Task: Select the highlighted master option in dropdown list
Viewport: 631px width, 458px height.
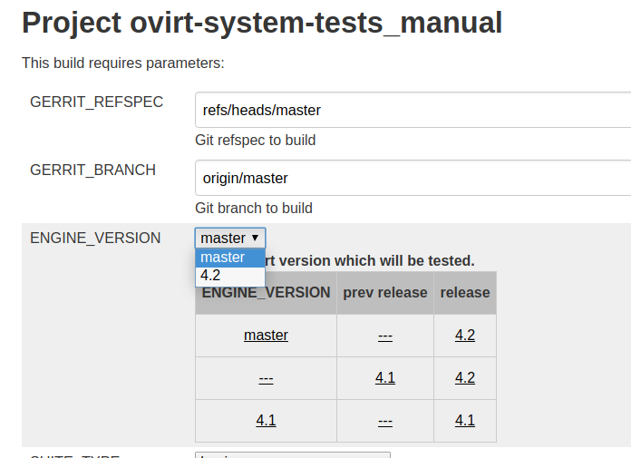Action: (230, 258)
